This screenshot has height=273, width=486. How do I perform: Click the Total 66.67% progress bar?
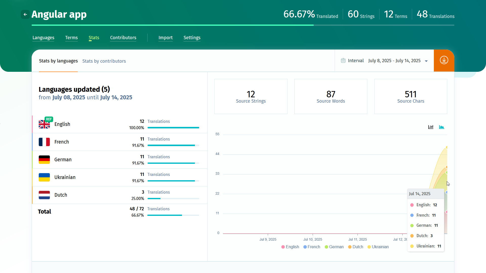[173, 215]
